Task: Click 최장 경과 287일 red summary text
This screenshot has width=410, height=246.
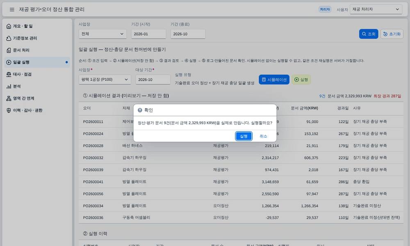Action: [387, 96]
